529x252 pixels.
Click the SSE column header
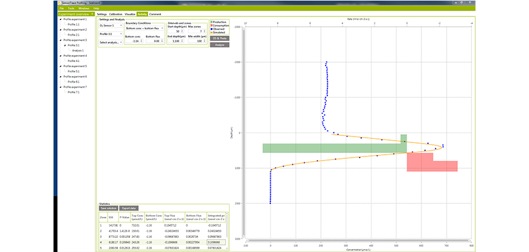point(113,217)
